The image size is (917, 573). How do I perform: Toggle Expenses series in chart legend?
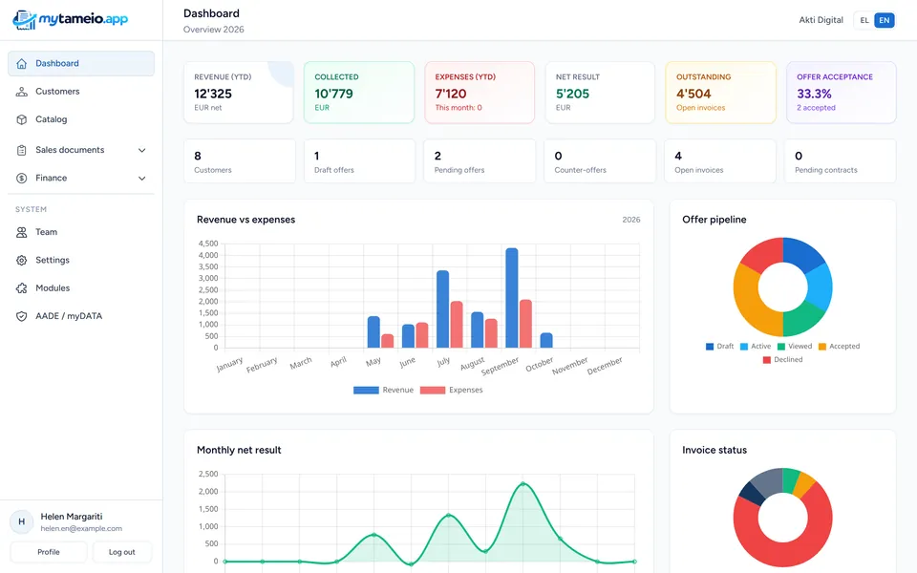coord(452,390)
